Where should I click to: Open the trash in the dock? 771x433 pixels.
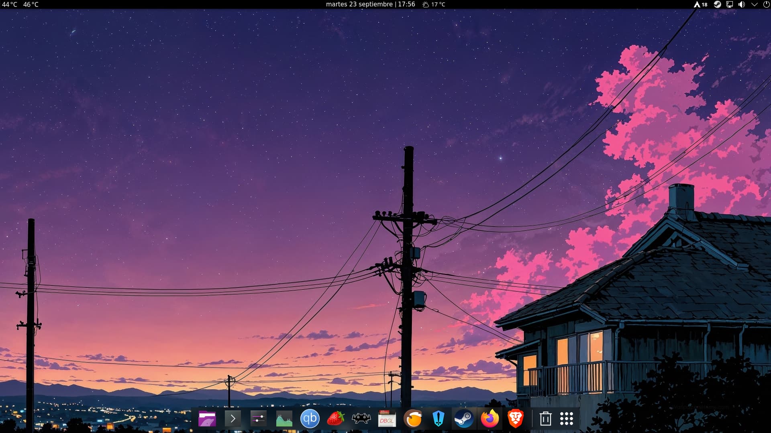pos(545,419)
